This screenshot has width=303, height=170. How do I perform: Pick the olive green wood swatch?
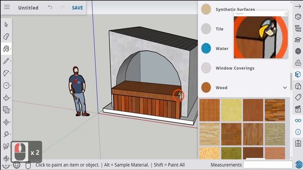[232, 153]
